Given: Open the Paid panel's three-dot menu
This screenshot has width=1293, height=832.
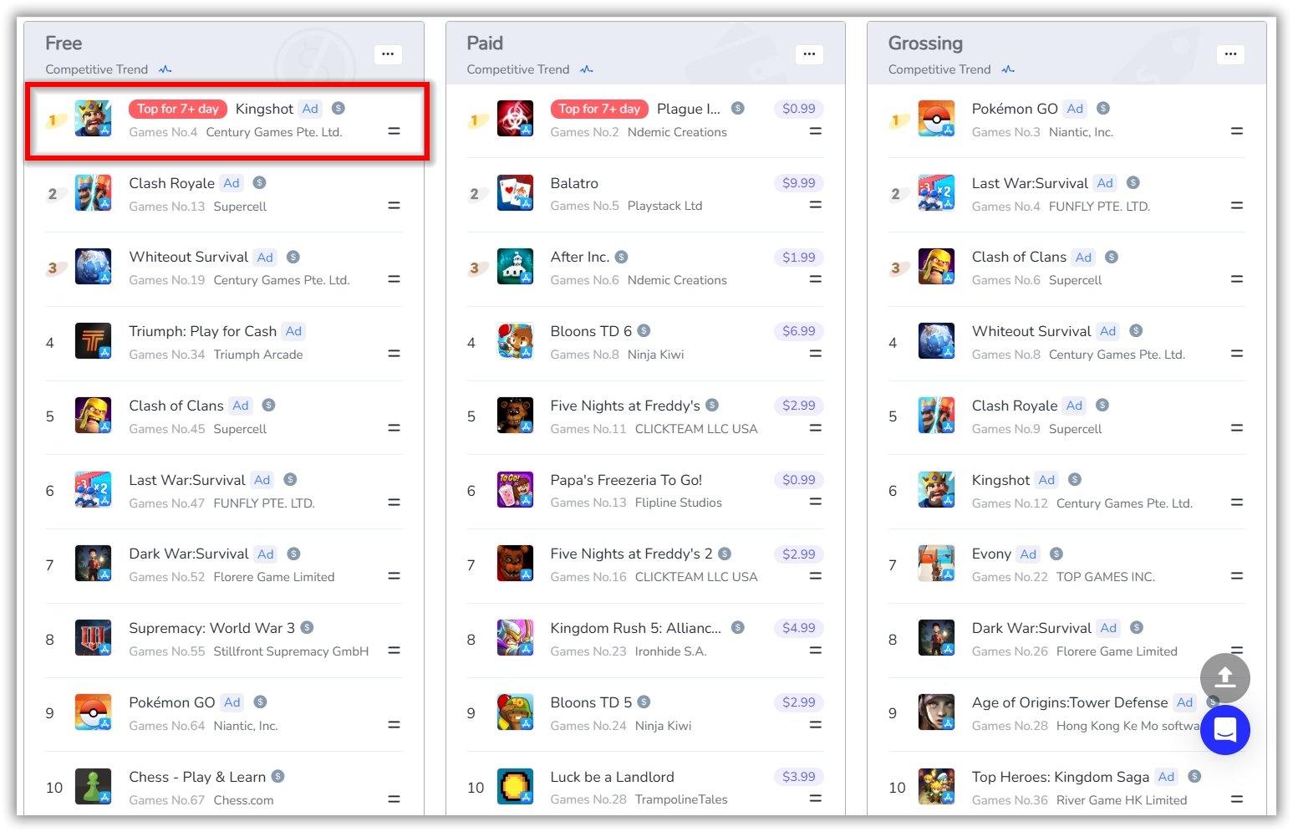Looking at the screenshot, I should point(809,54).
